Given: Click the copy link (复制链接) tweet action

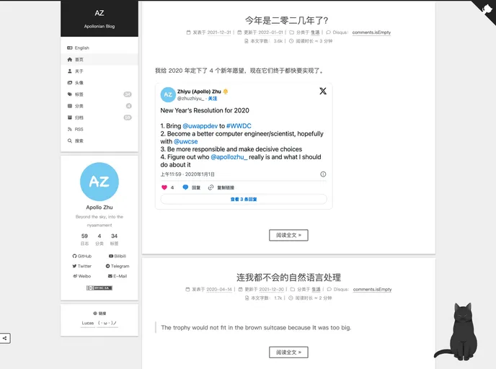Looking at the screenshot, I should tap(223, 187).
